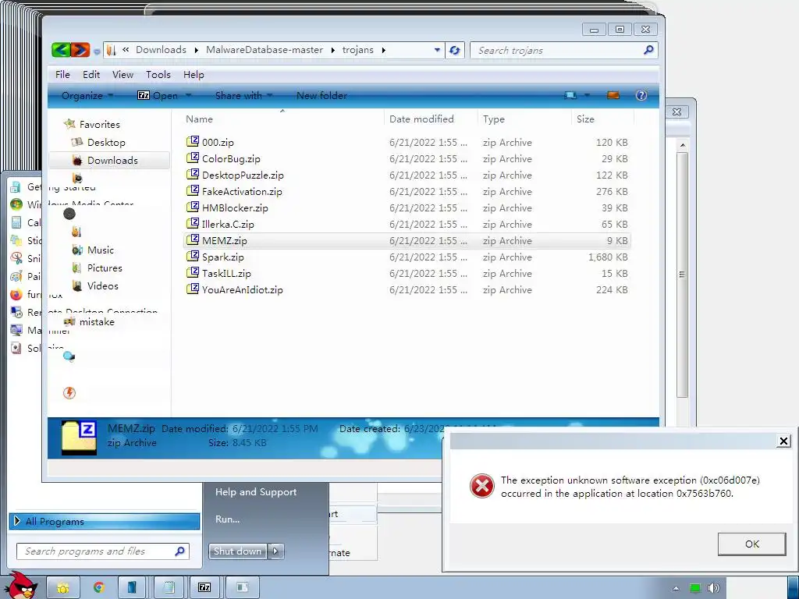Click the Angry Bird Start button

pos(23,586)
